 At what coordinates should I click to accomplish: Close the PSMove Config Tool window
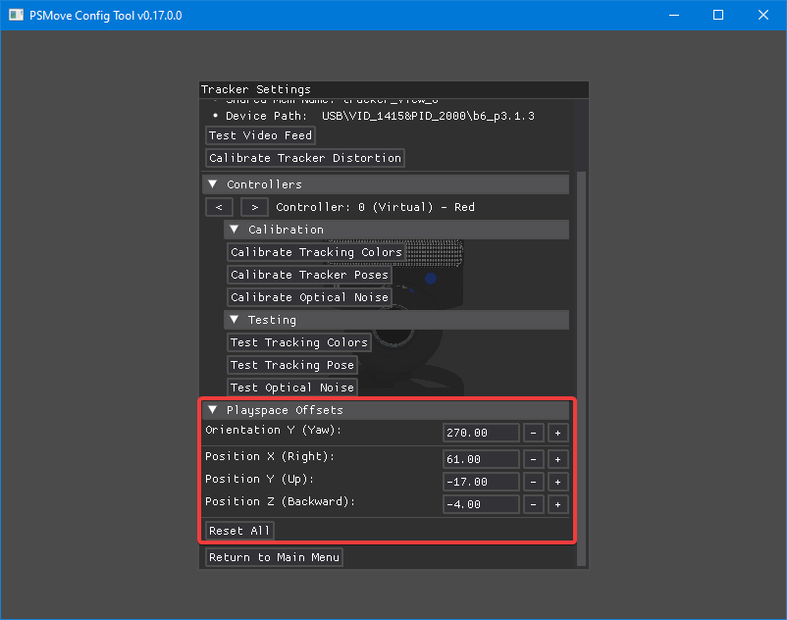pos(763,15)
